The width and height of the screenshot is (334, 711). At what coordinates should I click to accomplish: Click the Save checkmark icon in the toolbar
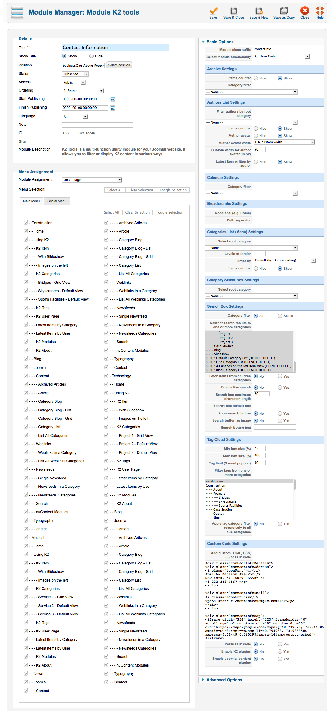tap(213, 11)
